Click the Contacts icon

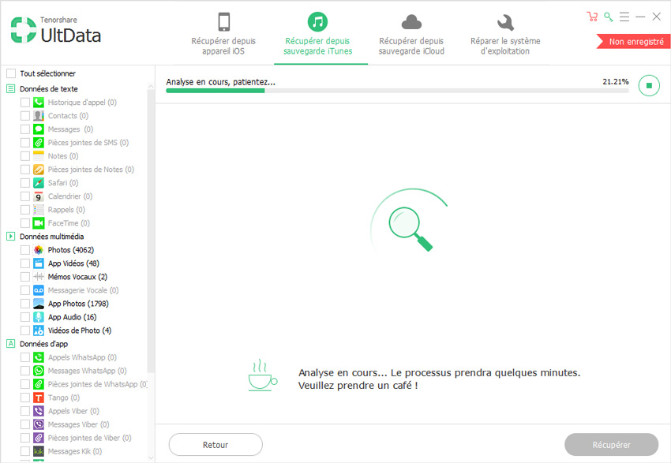coord(39,115)
